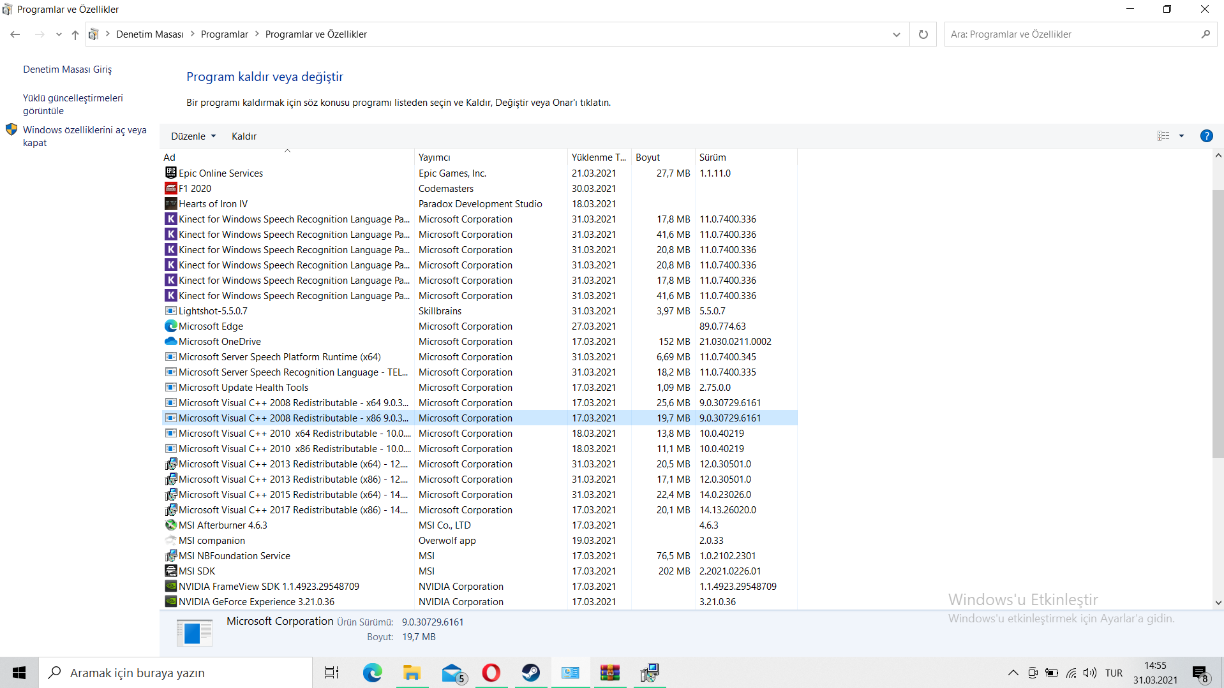Go up one folder level arrow
This screenshot has height=688, width=1224.
pyautogui.click(x=75, y=34)
